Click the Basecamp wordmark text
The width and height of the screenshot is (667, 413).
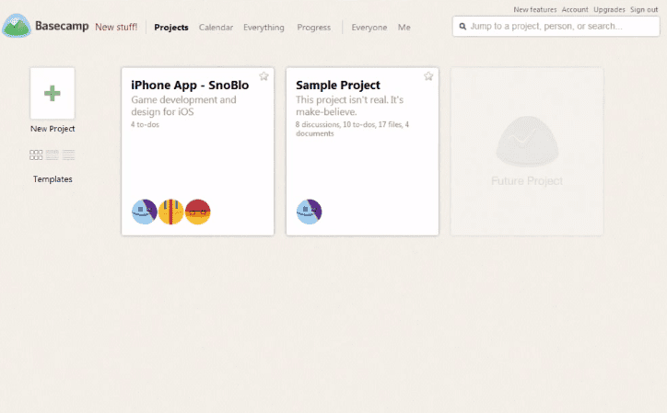tap(62, 26)
